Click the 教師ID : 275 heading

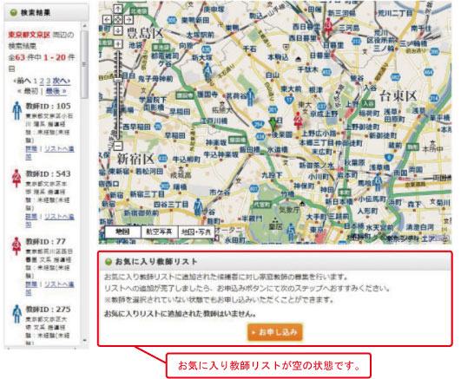(x=49, y=310)
